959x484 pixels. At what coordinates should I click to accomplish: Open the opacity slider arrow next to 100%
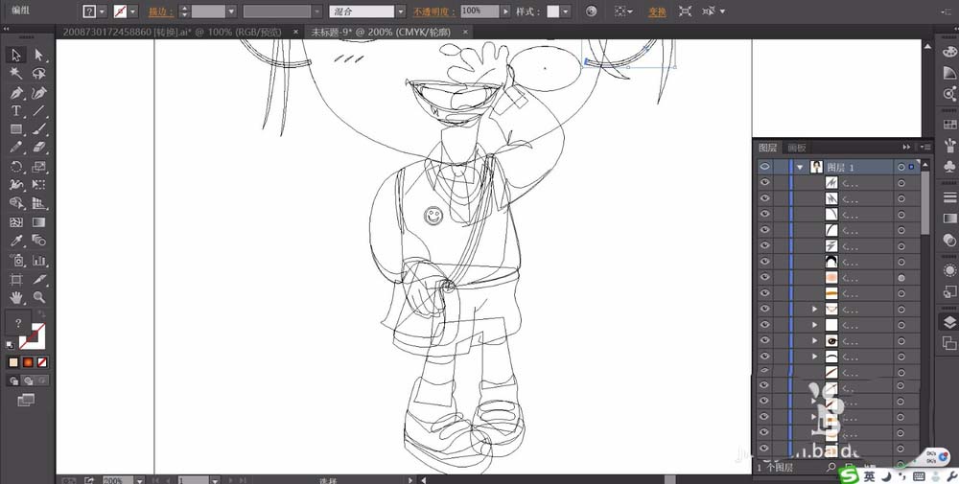click(505, 12)
